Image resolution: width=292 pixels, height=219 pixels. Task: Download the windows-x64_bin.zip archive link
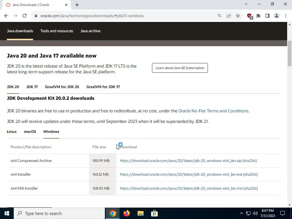pyautogui.click(x=181, y=161)
